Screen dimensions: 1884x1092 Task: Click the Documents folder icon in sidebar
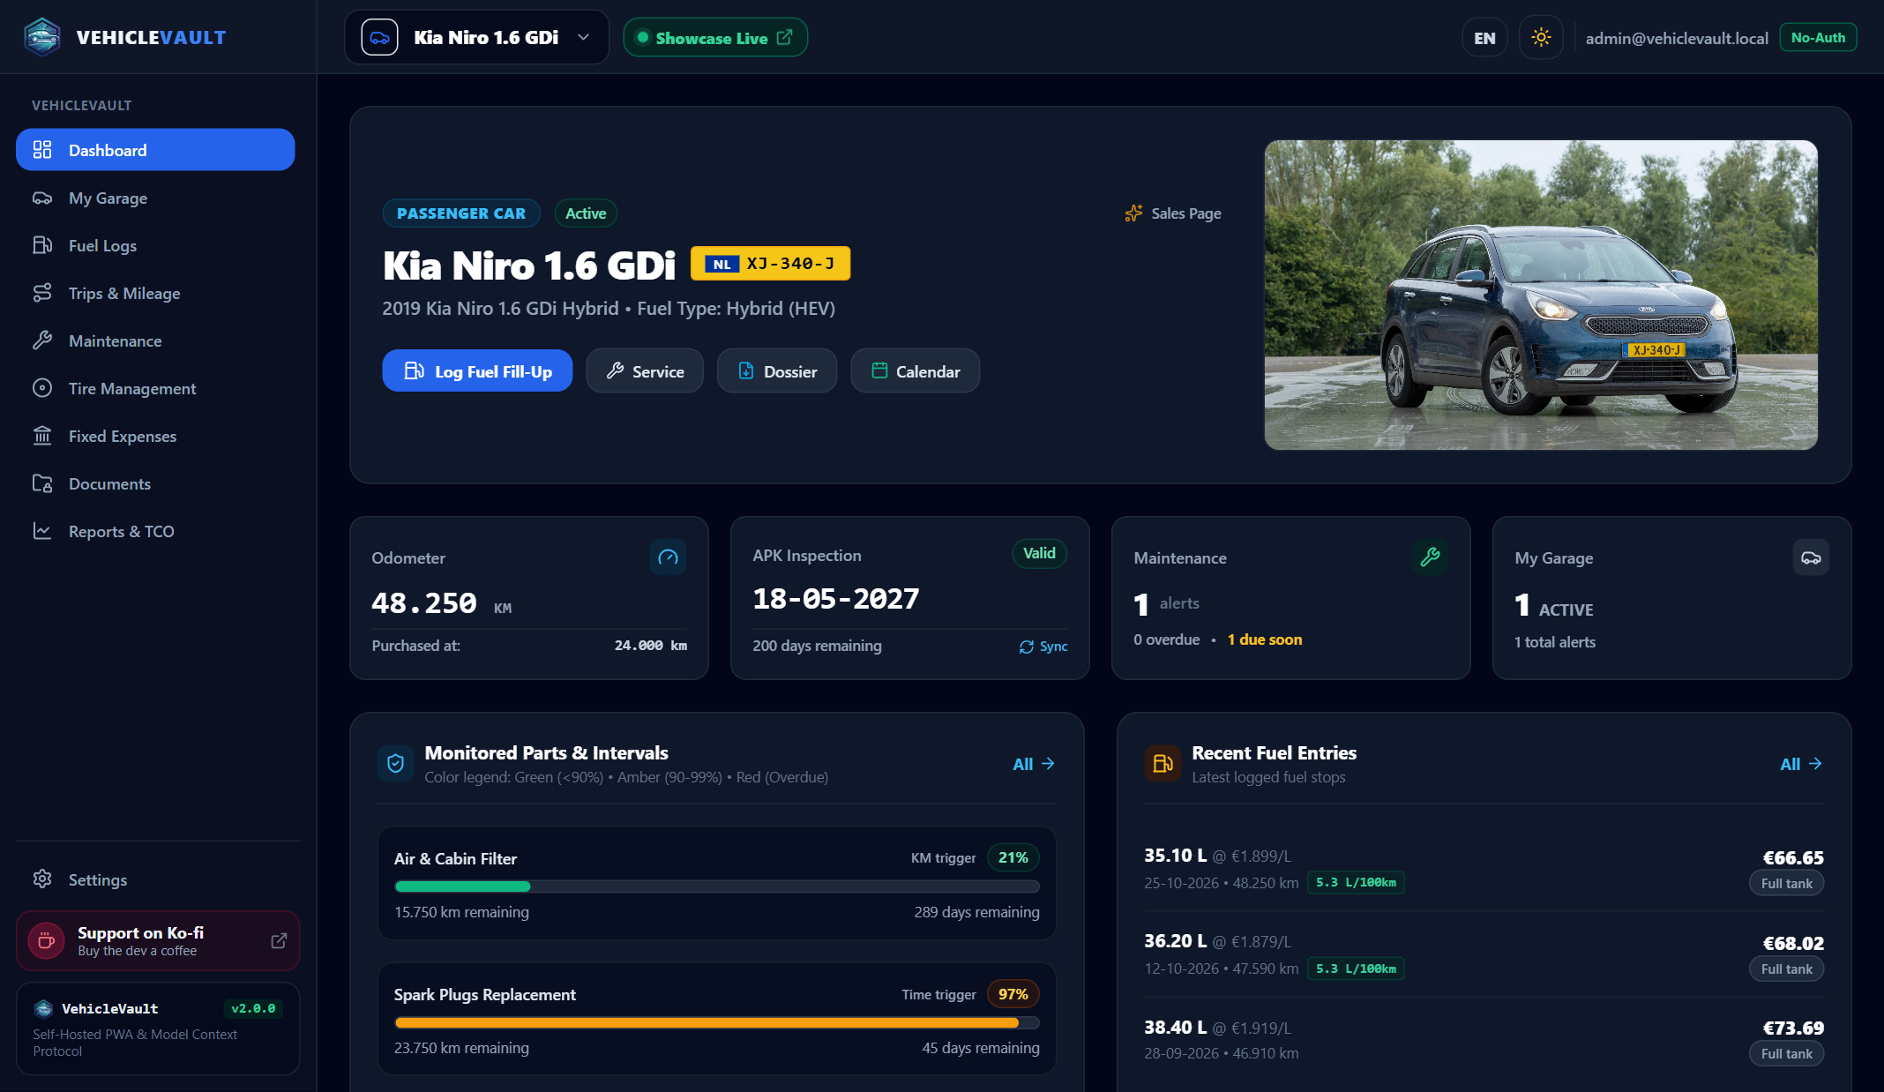click(42, 483)
